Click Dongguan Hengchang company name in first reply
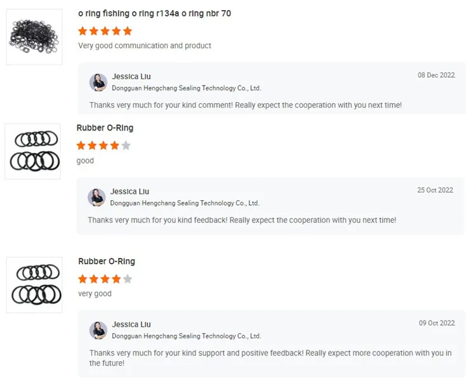This screenshot has width=476, height=382. click(x=186, y=88)
